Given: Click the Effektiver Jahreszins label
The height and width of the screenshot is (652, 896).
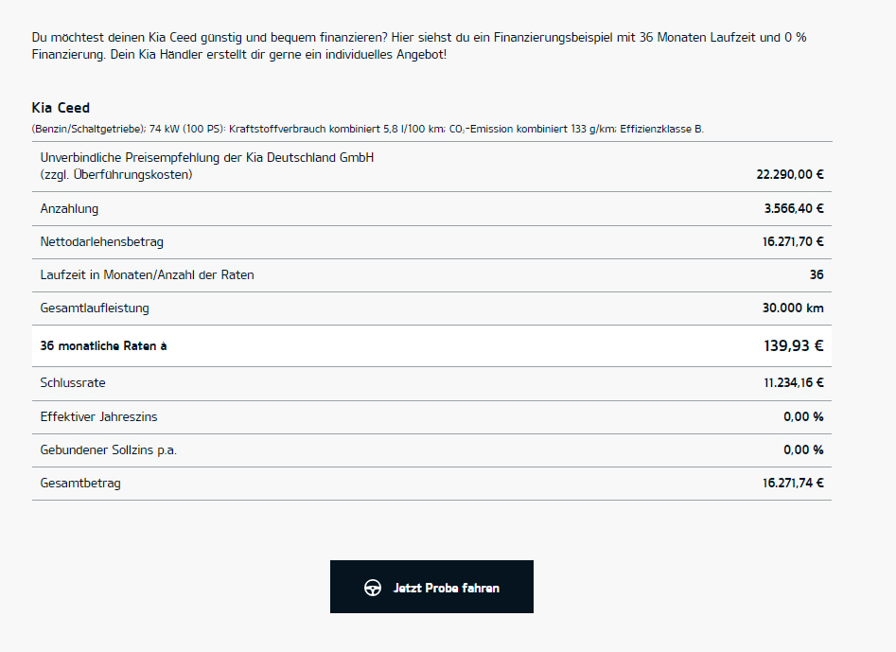Looking at the screenshot, I should [x=98, y=416].
